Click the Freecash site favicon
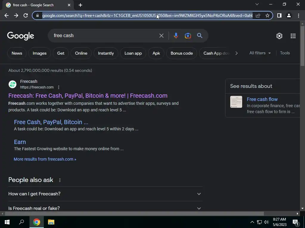The height and width of the screenshot is (228, 305). click(13, 84)
